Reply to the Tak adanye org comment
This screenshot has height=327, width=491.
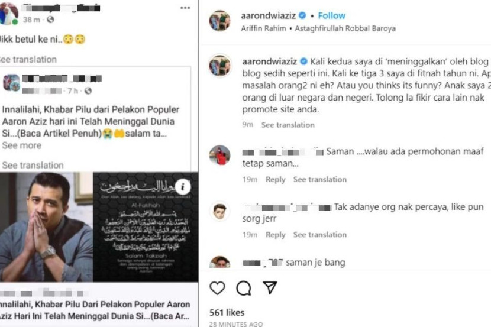click(x=275, y=235)
